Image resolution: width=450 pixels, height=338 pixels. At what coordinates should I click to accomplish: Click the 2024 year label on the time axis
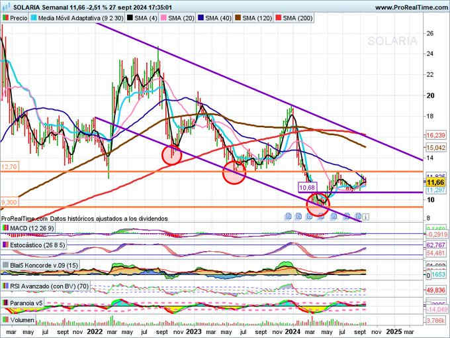click(x=292, y=331)
